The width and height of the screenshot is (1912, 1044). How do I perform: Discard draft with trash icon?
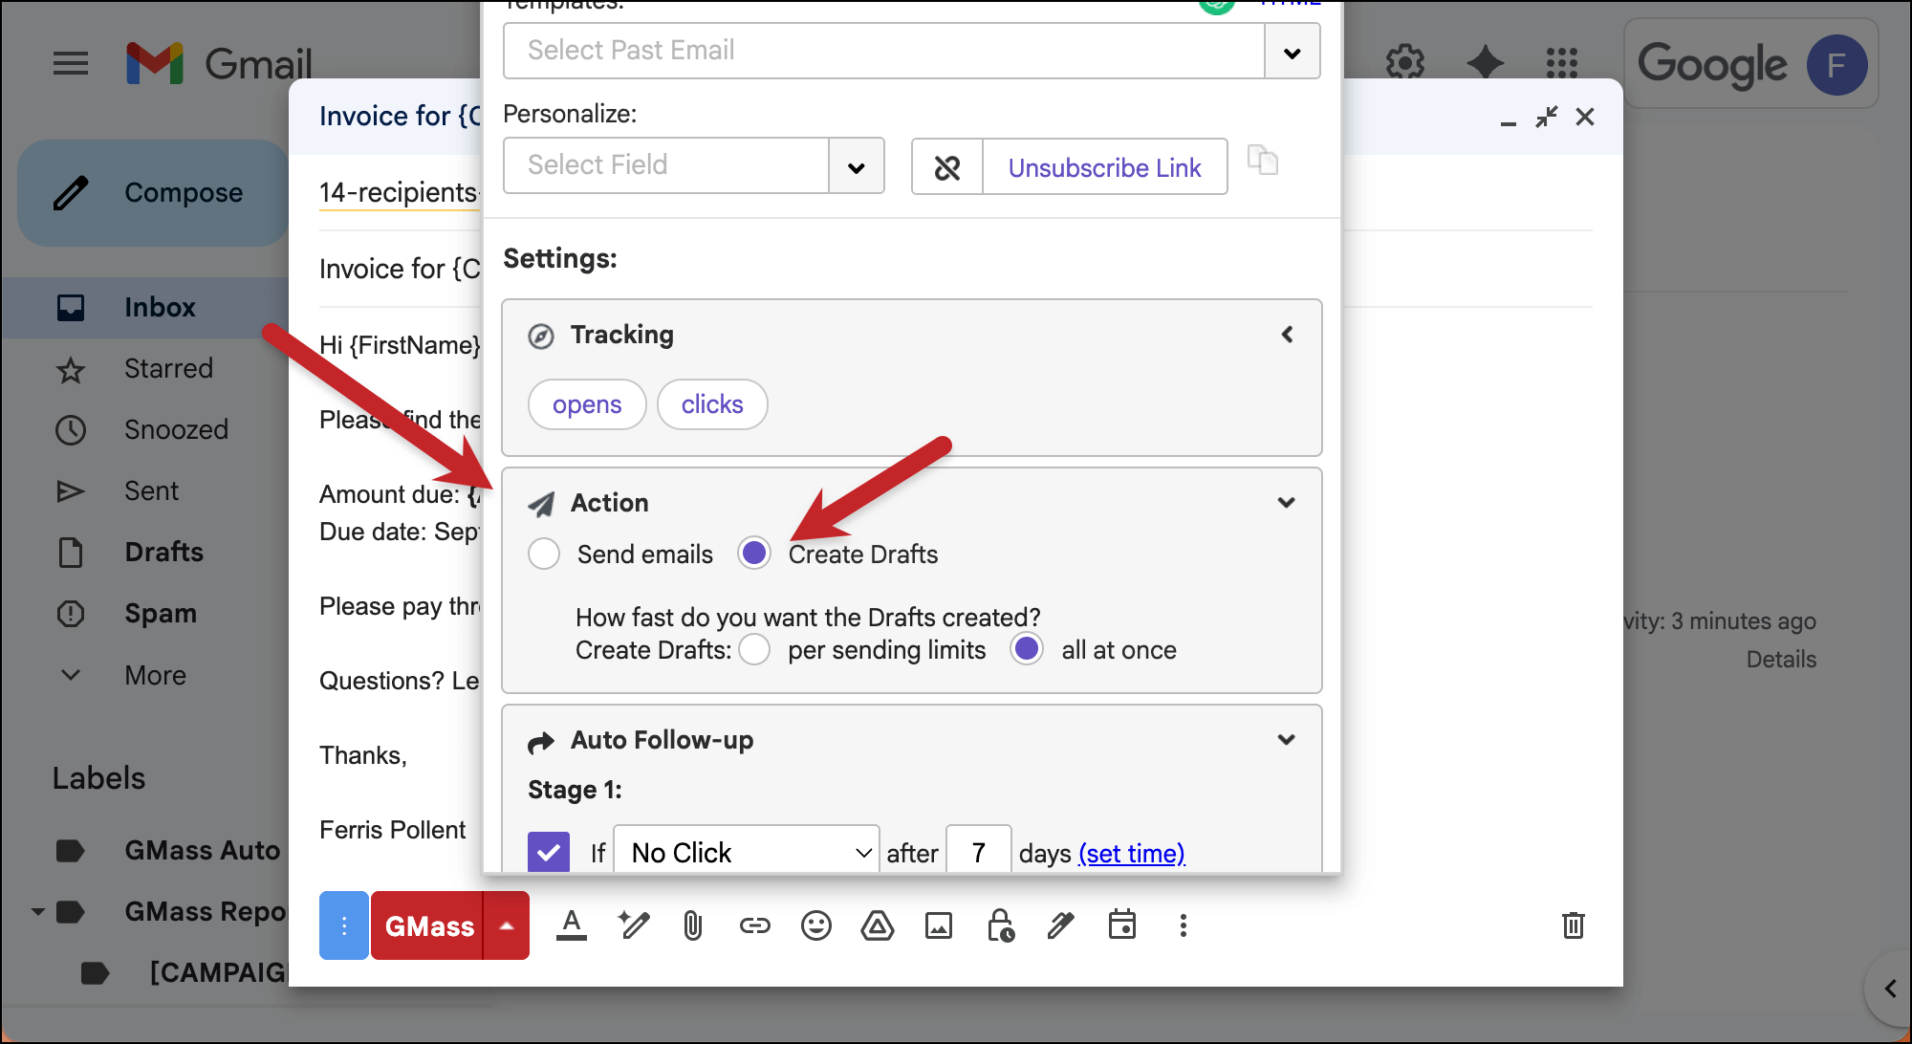click(x=1573, y=925)
